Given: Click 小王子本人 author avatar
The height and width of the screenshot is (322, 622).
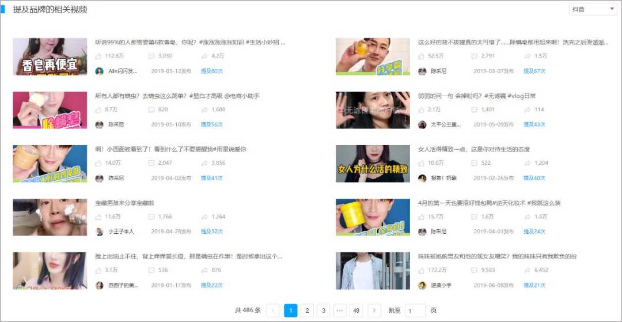Looking at the screenshot, I should point(99,232).
